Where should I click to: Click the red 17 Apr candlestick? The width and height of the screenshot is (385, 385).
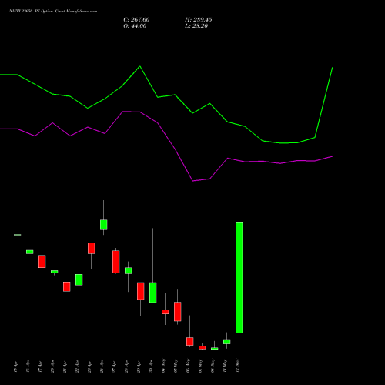pos(42,262)
